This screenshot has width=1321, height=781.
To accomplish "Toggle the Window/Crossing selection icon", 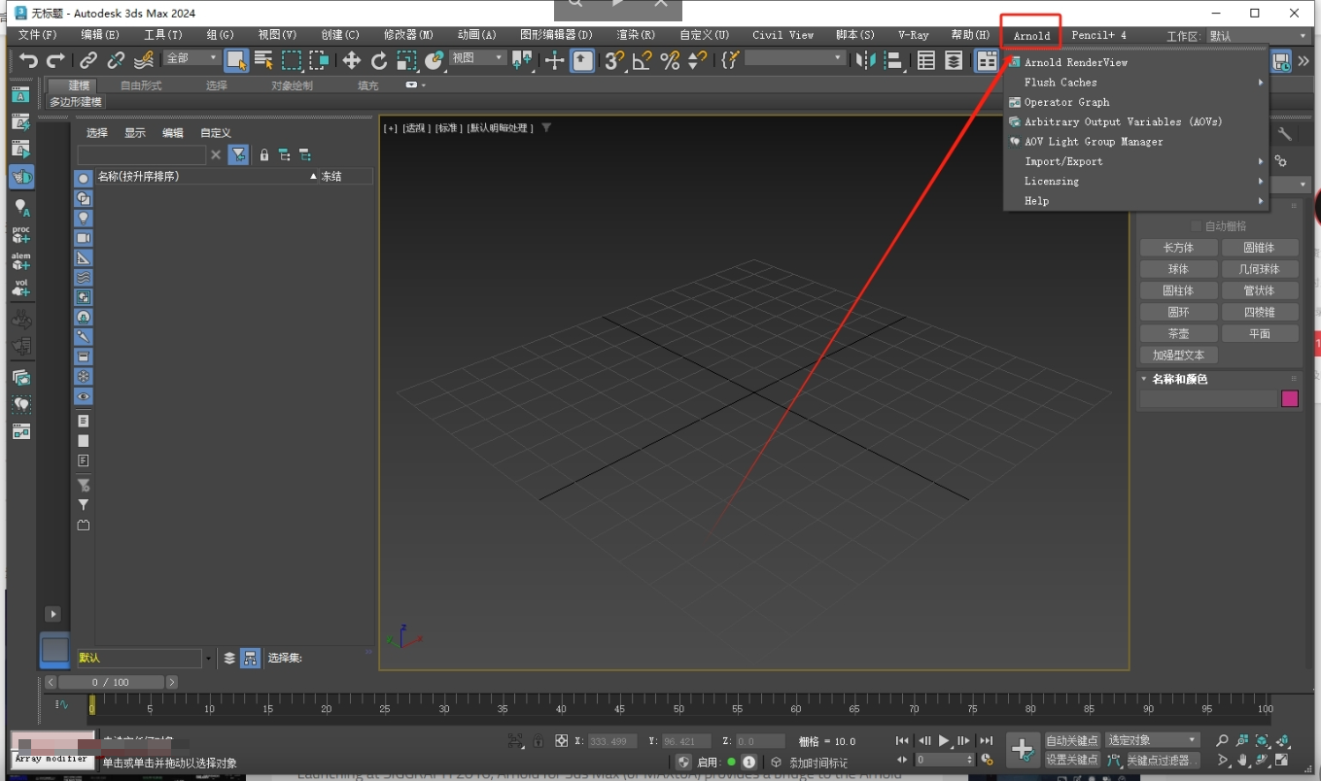I will pos(319,60).
